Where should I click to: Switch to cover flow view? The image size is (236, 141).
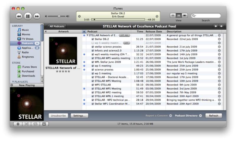185,15
